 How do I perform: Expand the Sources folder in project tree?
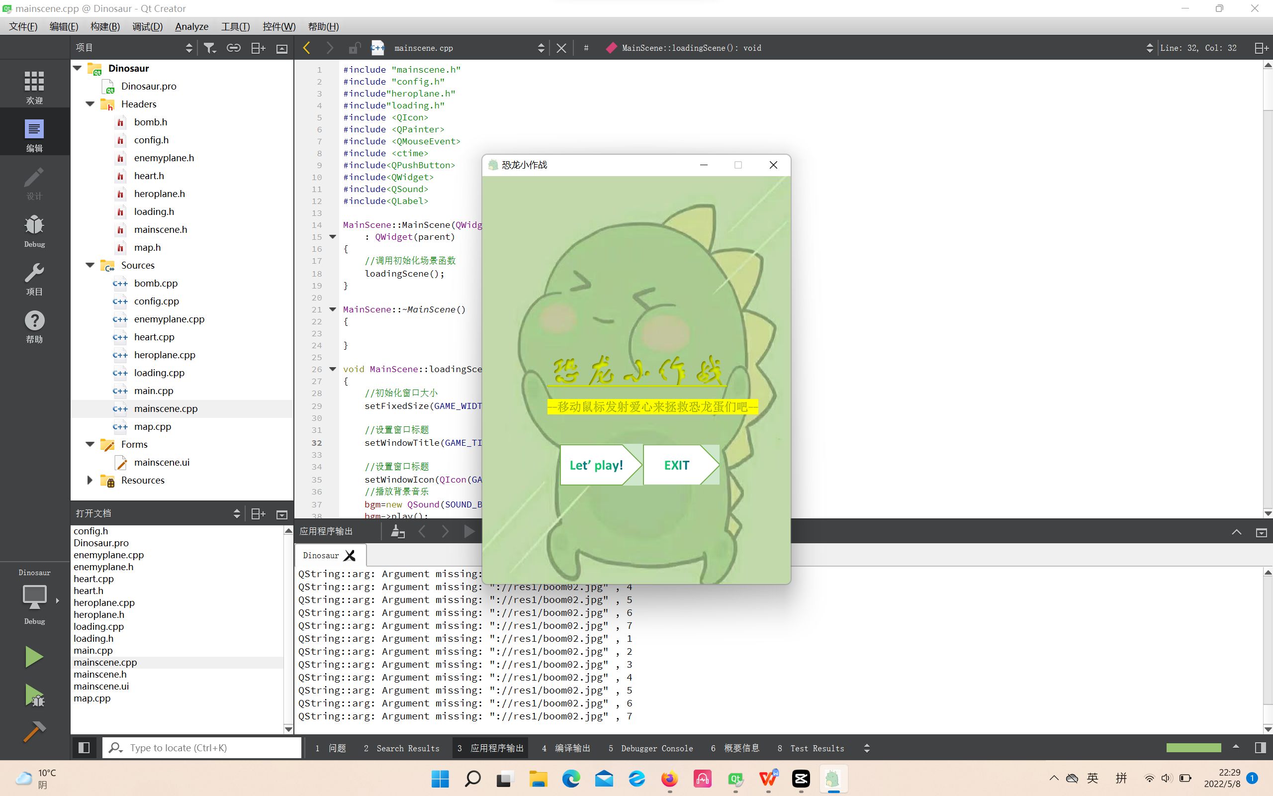tap(90, 265)
